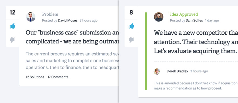This screenshot has height=103, width=238.
Task: Open David Moses' profile picture
Action: click(31, 17)
